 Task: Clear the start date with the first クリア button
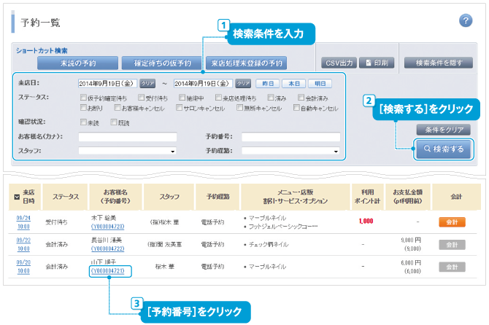147,84
